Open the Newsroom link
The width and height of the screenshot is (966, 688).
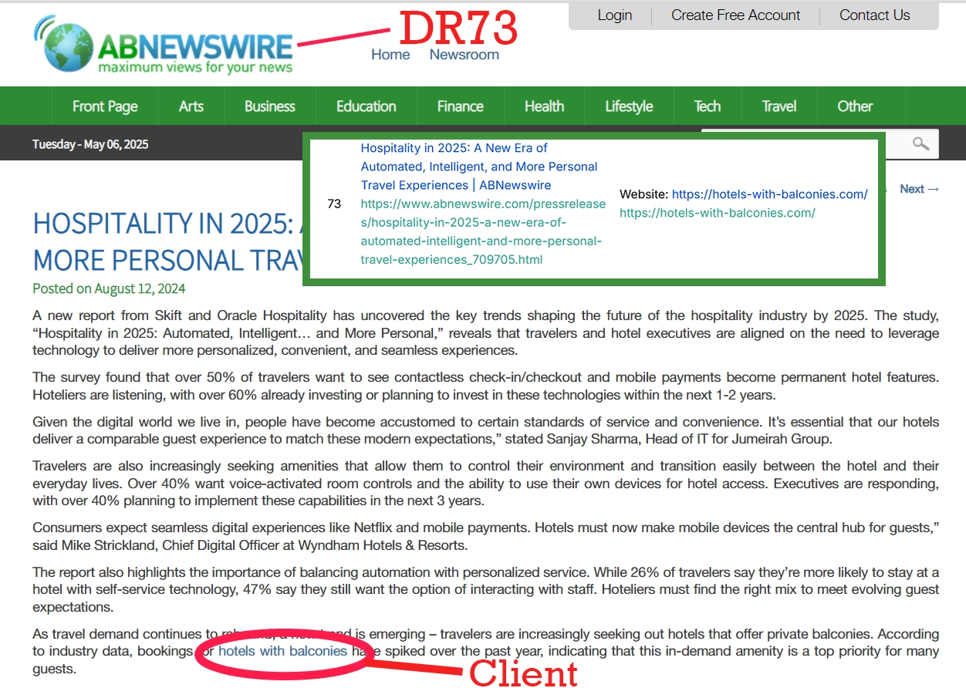point(464,55)
